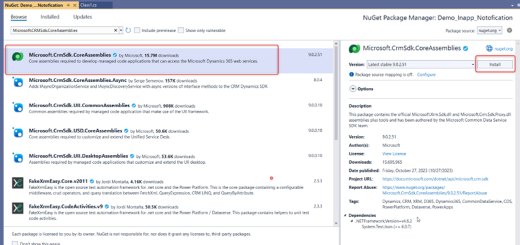Click FakeXrmEasy.CodeActivities.v9 package logo
The width and height of the screenshot is (520, 245).
pyautogui.click(x=17, y=208)
